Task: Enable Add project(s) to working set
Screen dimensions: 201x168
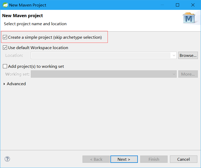Action: [x=5, y=66]
